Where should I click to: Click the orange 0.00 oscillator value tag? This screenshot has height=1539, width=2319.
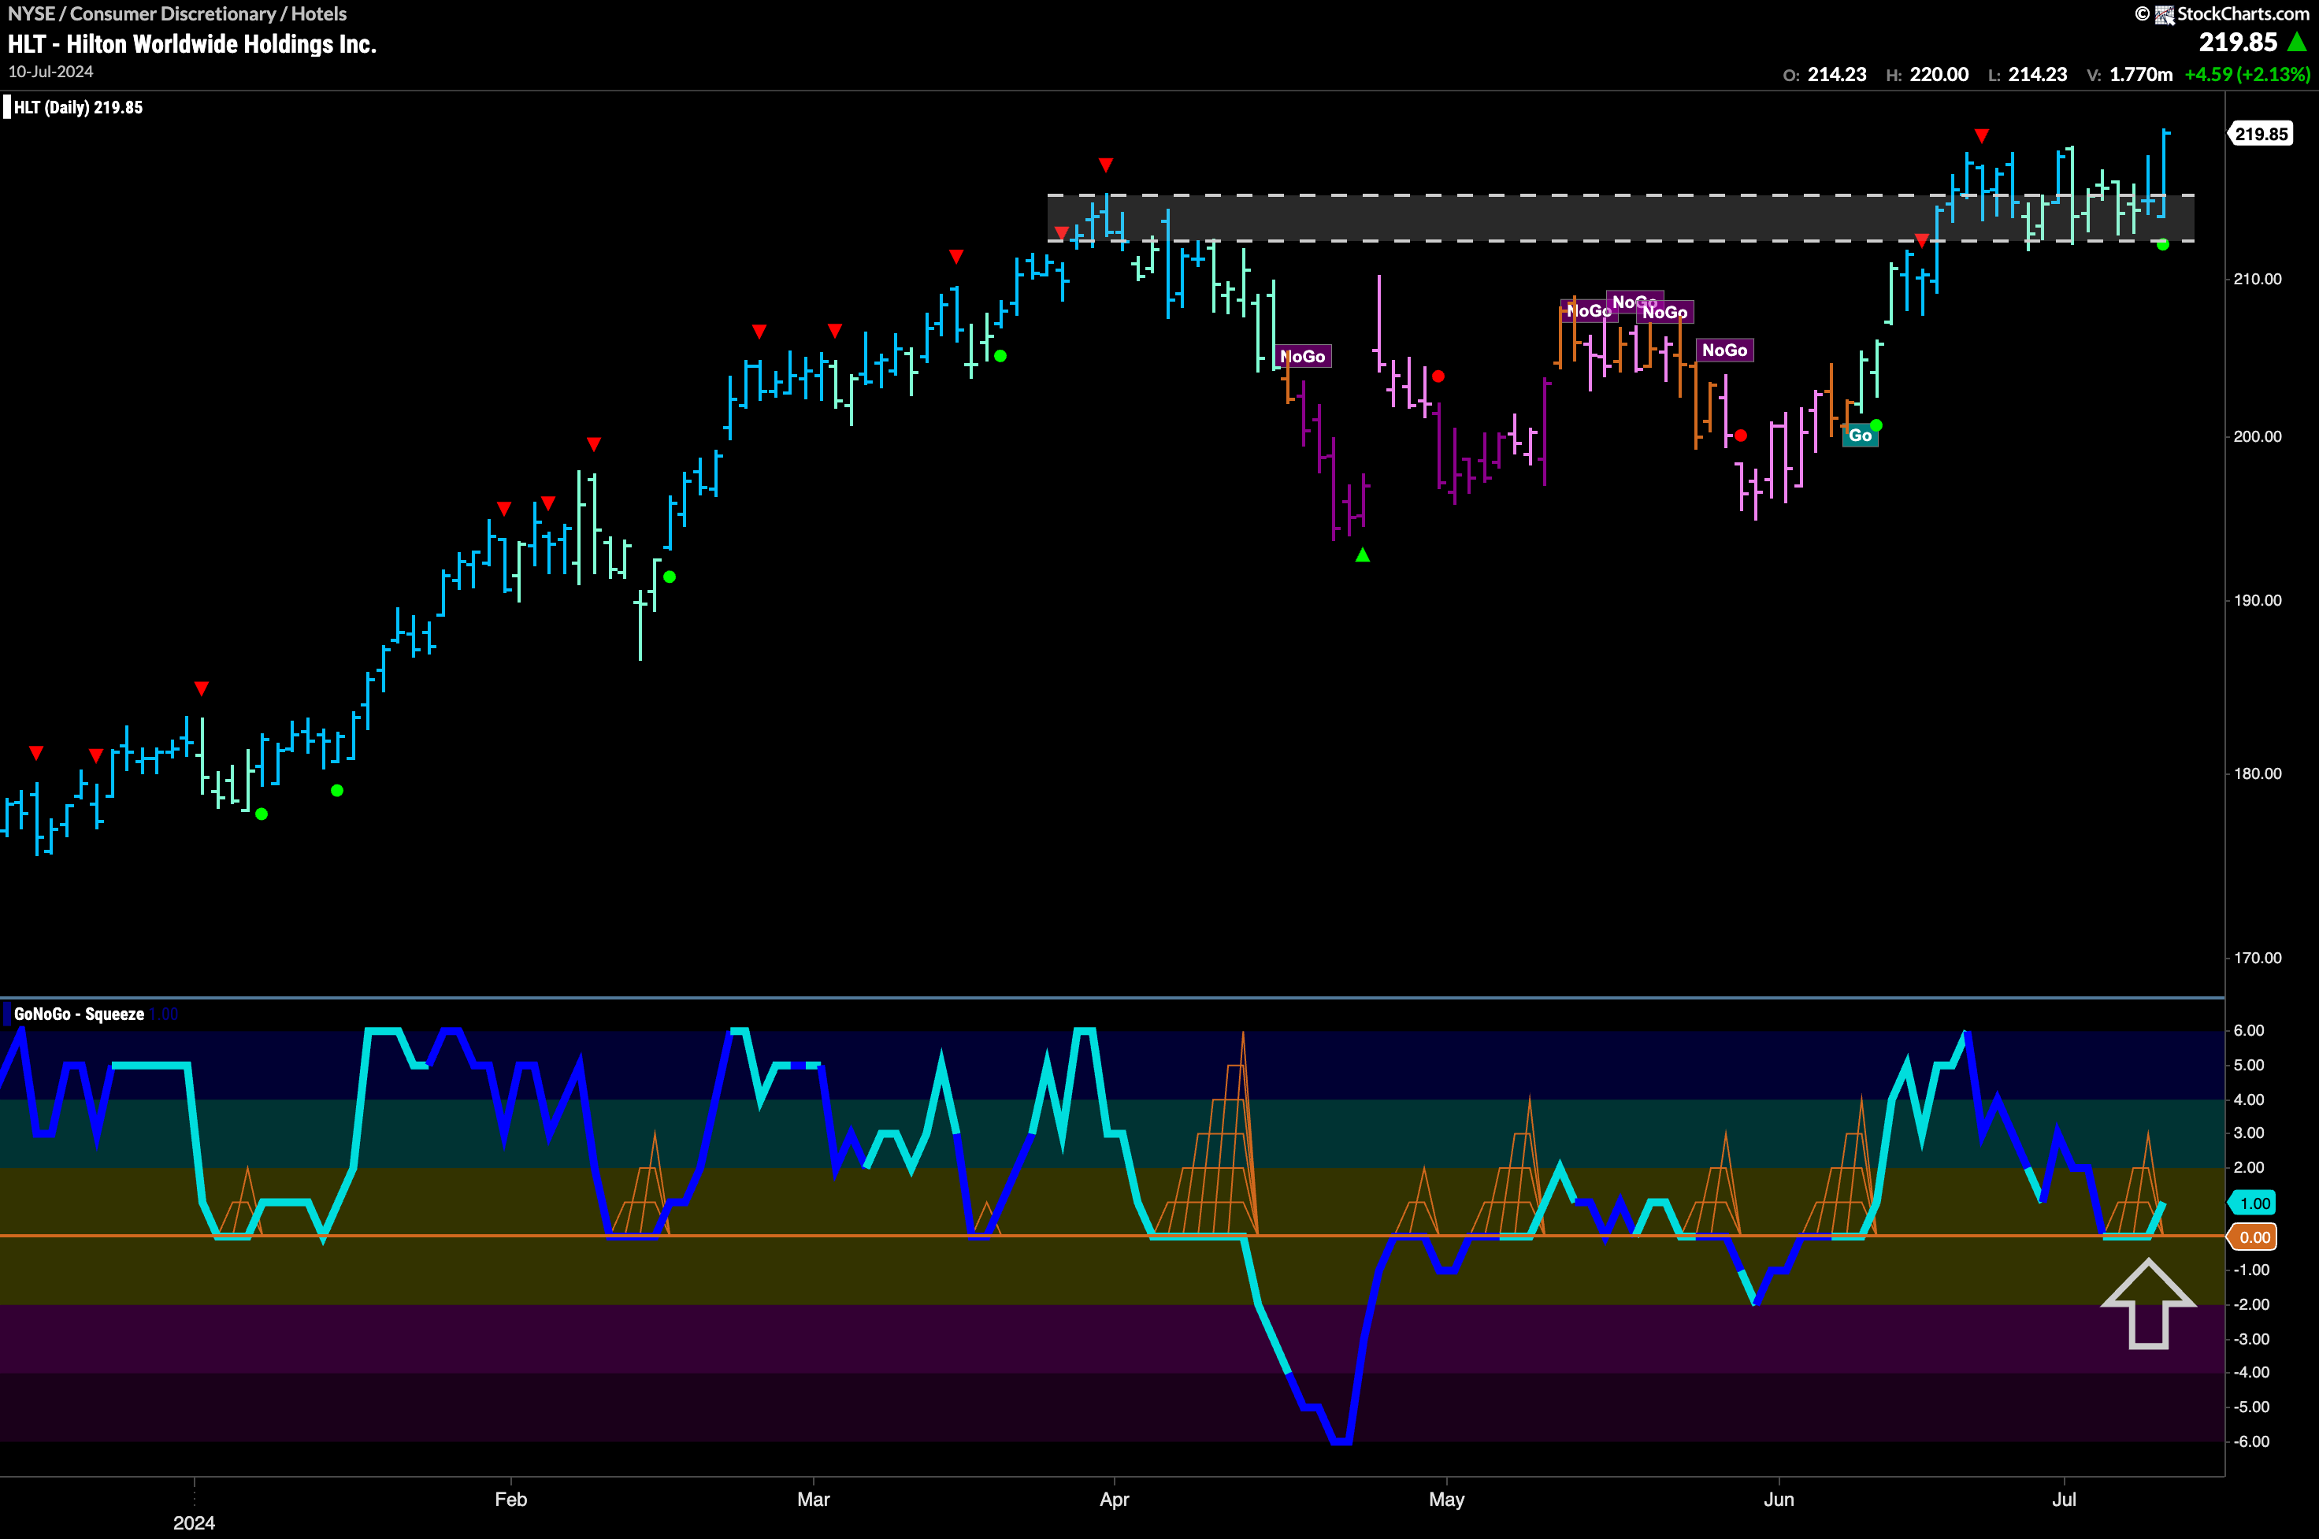2254,1237
